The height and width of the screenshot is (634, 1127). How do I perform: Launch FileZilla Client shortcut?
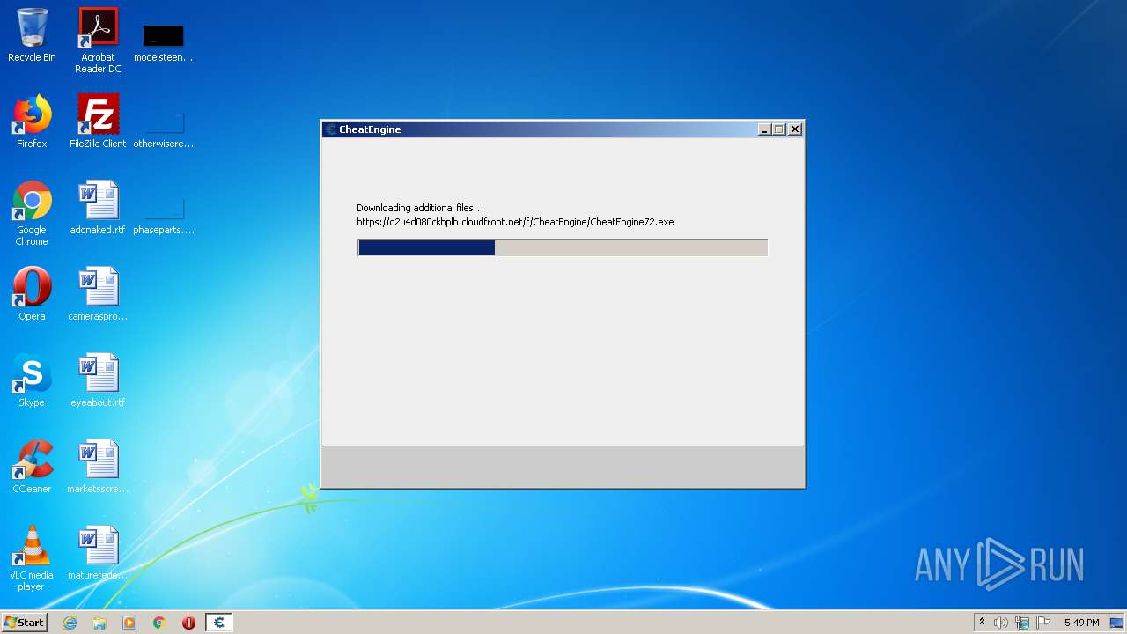pos(98,122)
